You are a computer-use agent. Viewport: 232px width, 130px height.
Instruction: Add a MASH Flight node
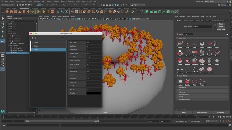click(x=217, y=44)
